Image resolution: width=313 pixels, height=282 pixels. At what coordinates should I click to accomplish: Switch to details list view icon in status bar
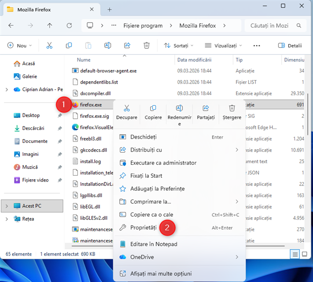(x=295, y=254)
